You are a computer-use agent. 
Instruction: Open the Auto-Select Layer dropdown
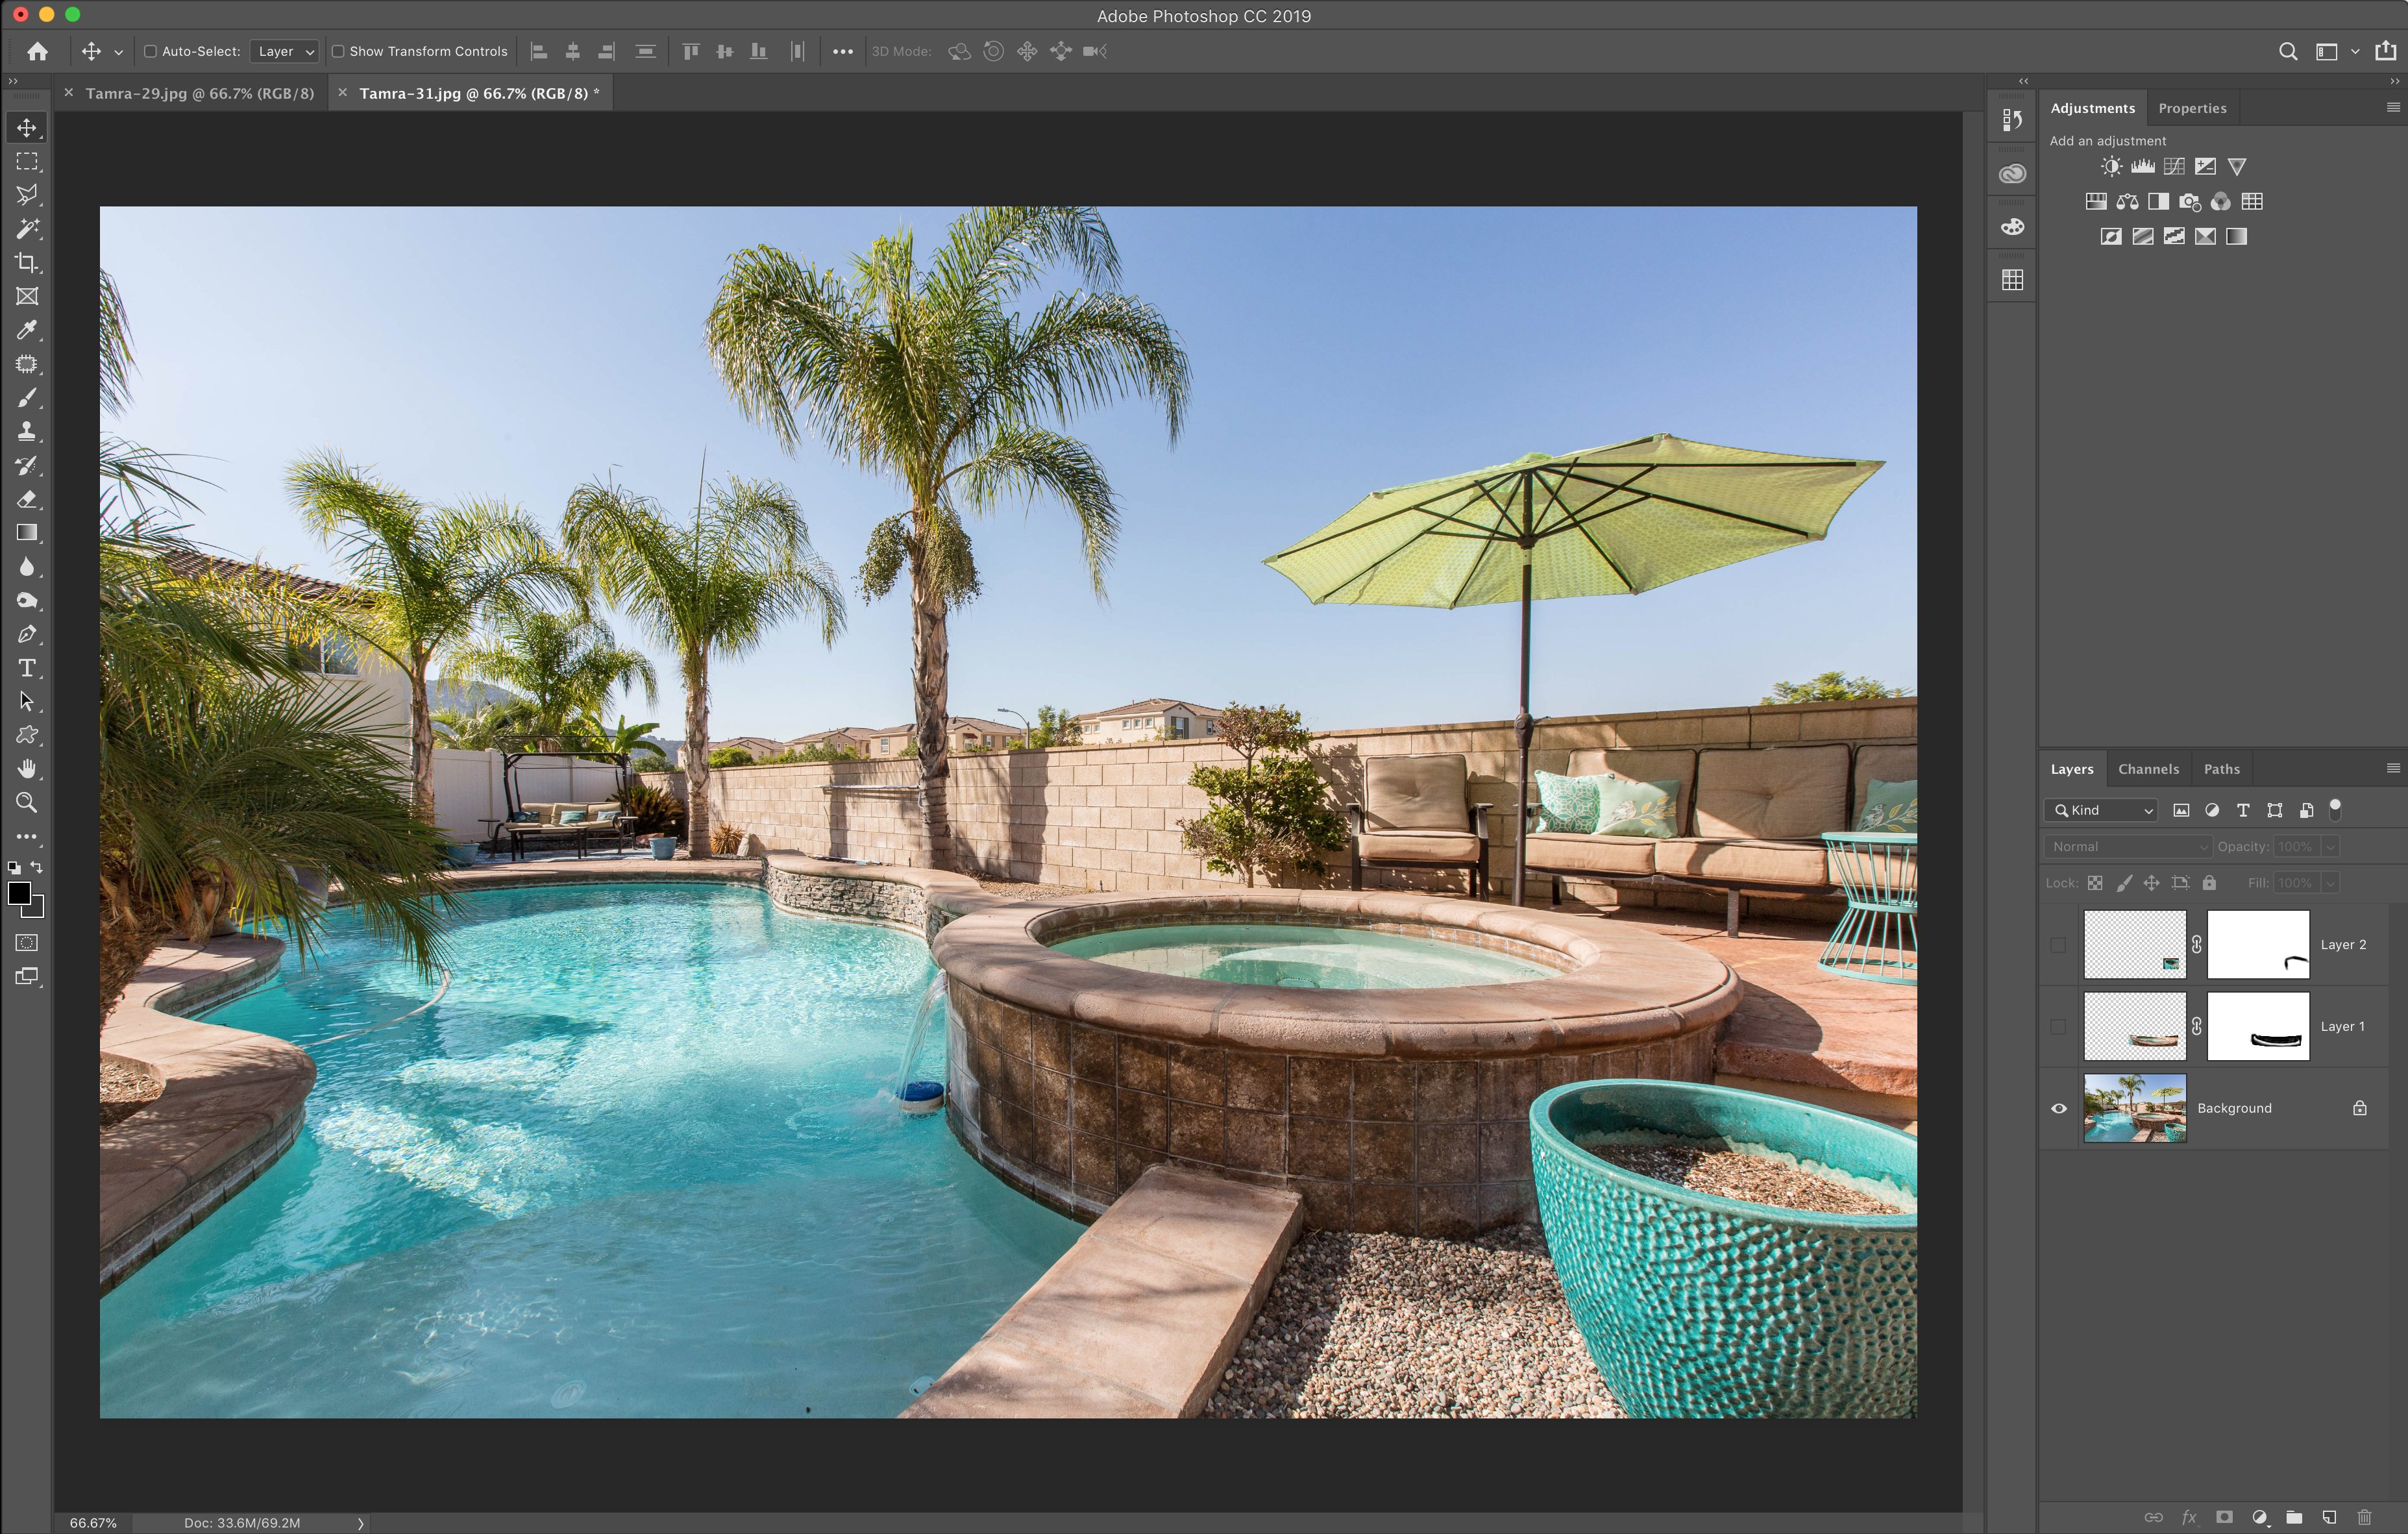click(285, 51)
